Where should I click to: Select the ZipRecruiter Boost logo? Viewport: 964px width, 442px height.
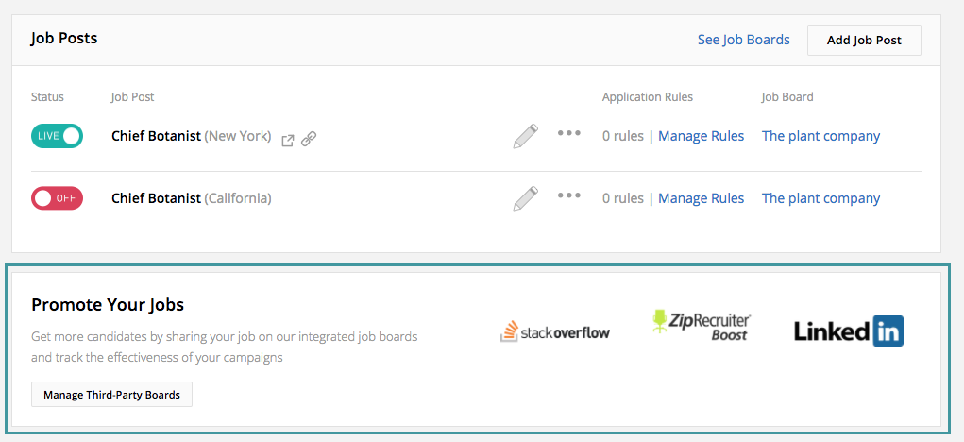(x=701, y=325)
